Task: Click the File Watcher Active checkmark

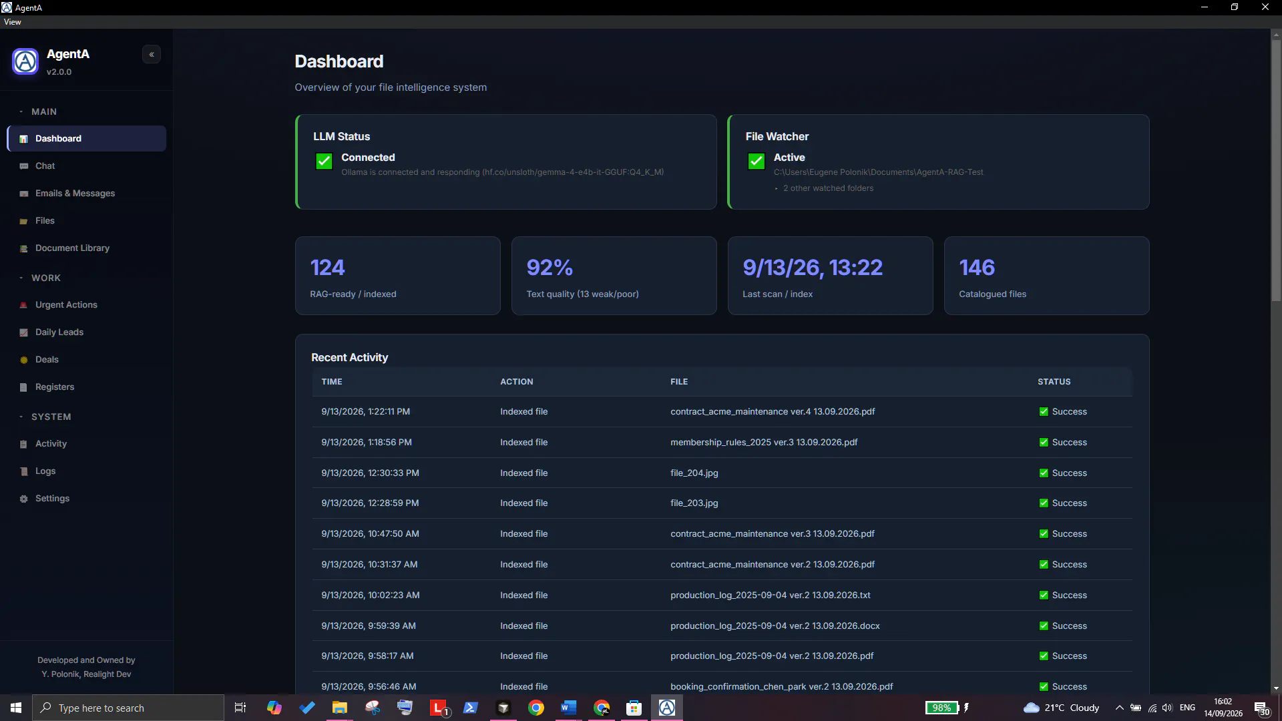Action: pos(757,162)
